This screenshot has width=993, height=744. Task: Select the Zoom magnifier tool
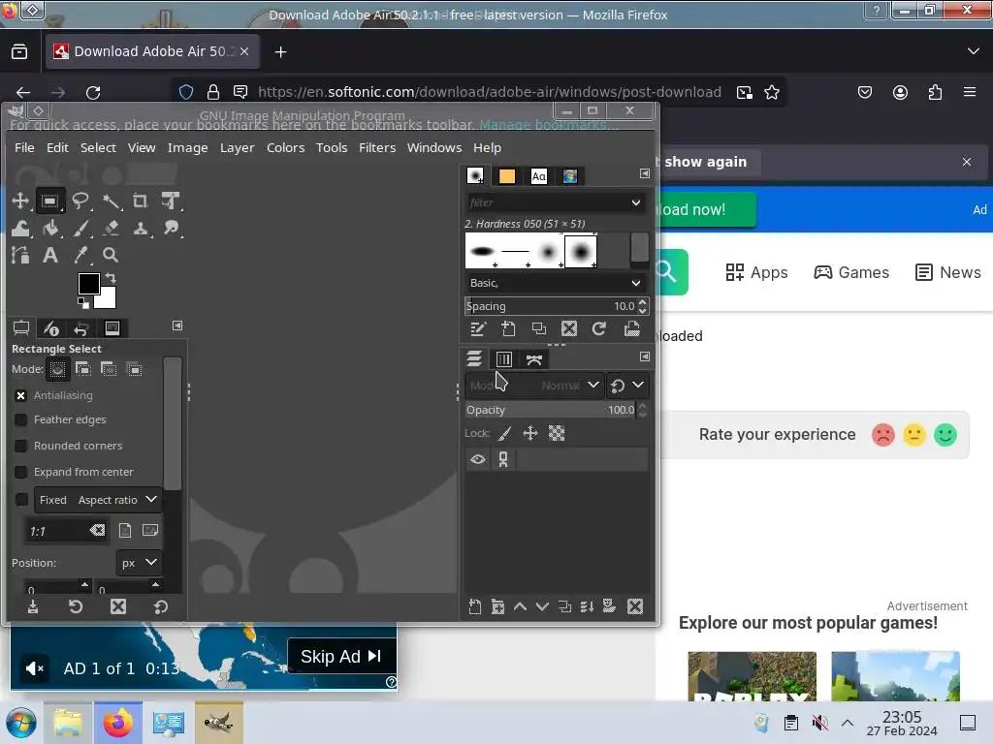click(x=111, y=255)
